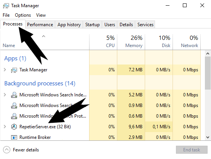Click the 5.2 MB memory value
This screenshot has width=211, height=159.
coord(136,95)
